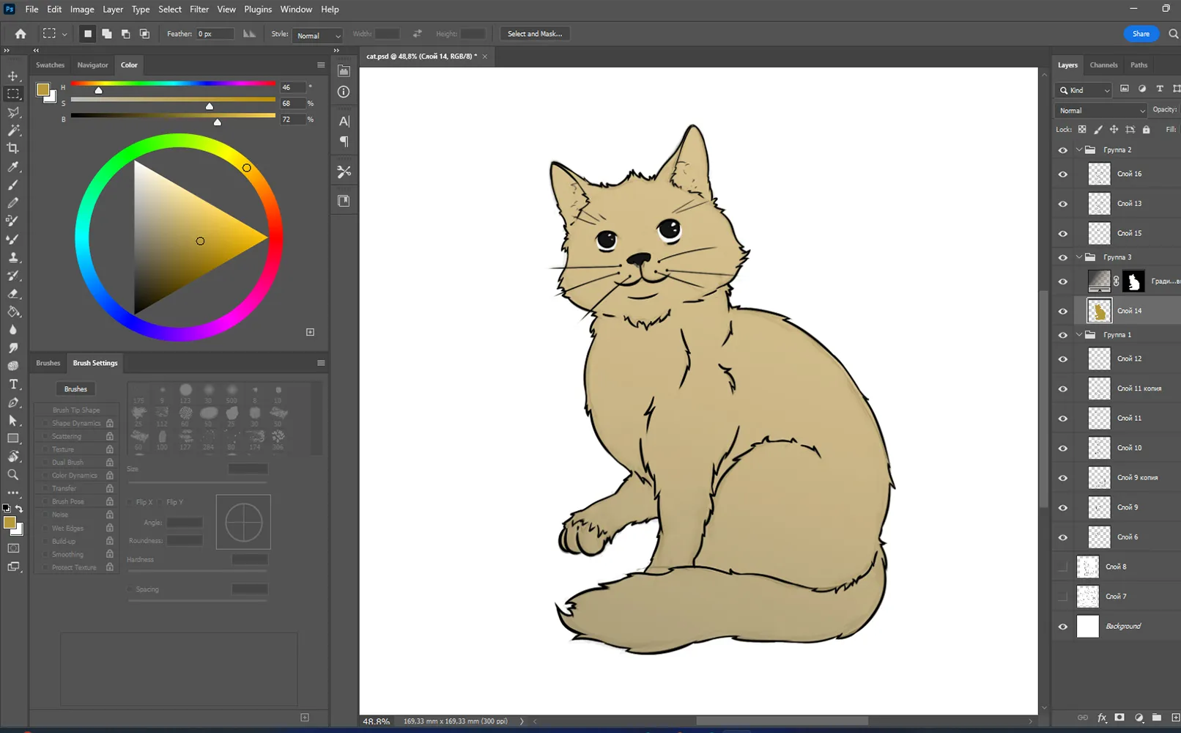
Task: Open the Paragraph panel icon
Action: (344, 141)
